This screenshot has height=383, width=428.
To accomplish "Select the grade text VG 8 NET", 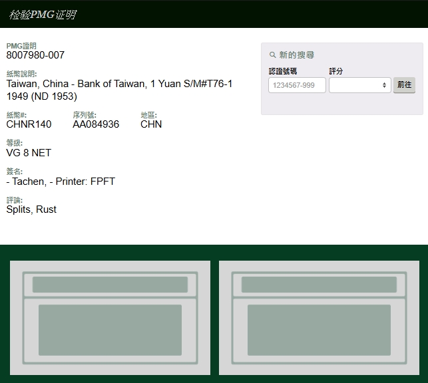I will 29,153.
